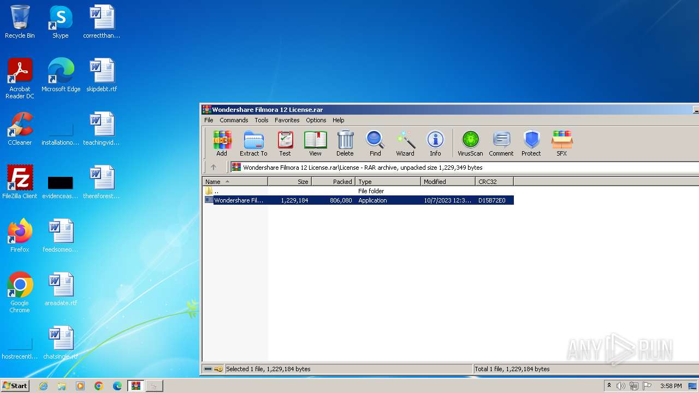Open the Help menu
Screen dimensions: 699x393
339,120
